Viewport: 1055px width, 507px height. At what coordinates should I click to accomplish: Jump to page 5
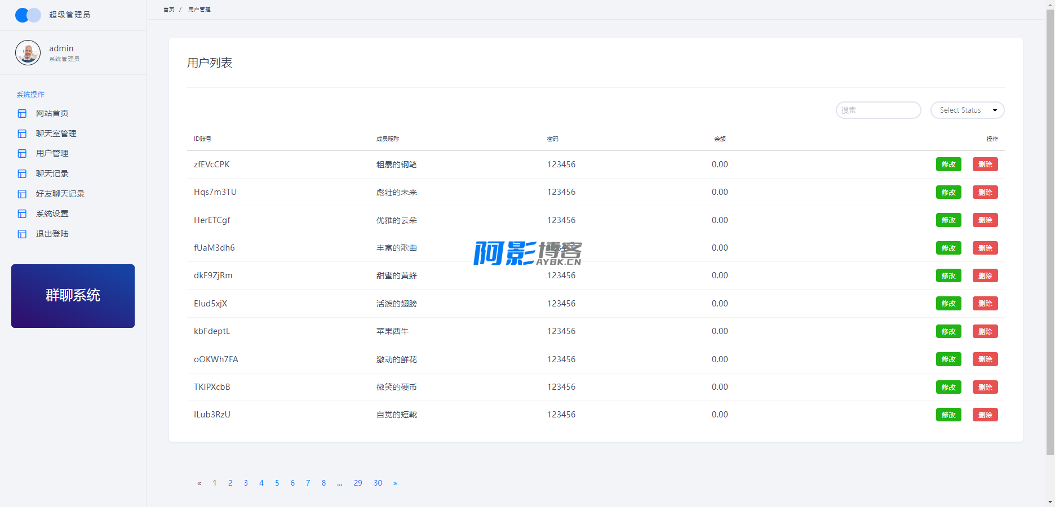277,483
